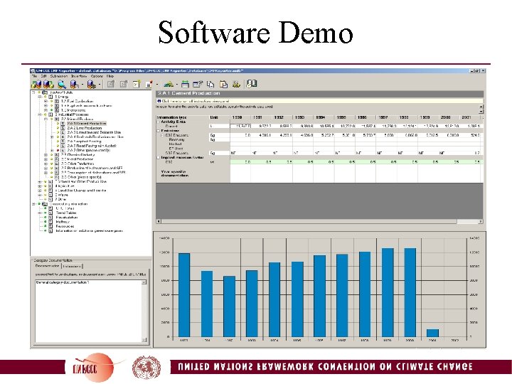Screen dimensions: 512x384
Task: Click the database with gear toolbar icon
Action: (92, 85)
